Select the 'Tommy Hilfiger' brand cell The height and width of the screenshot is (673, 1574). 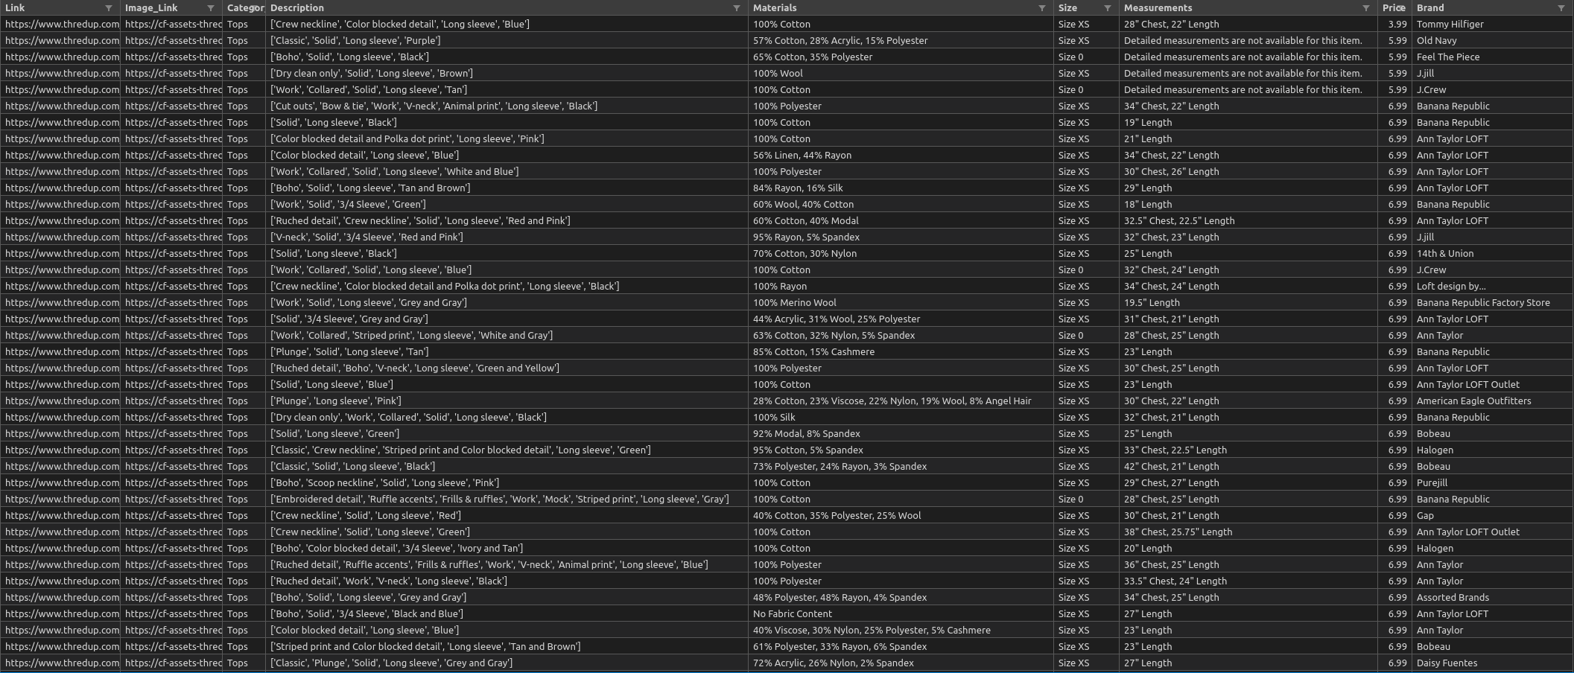[x=1493, y=25]
